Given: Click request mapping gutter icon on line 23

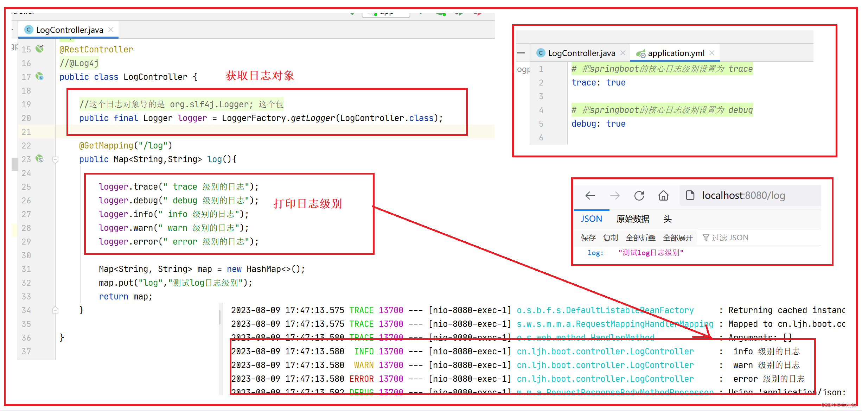Looking at the screenshot, I should (x=40, y=159).
